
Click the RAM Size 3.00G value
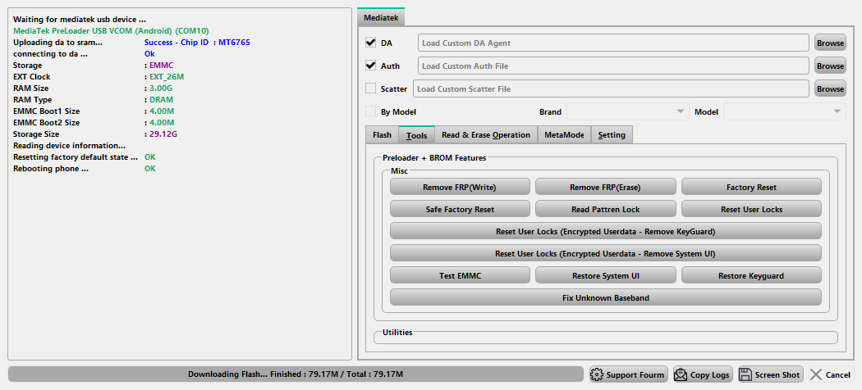pos(161,88)
